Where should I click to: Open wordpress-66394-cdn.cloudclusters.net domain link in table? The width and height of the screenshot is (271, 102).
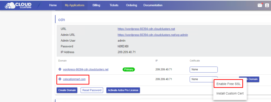[85, 70]
